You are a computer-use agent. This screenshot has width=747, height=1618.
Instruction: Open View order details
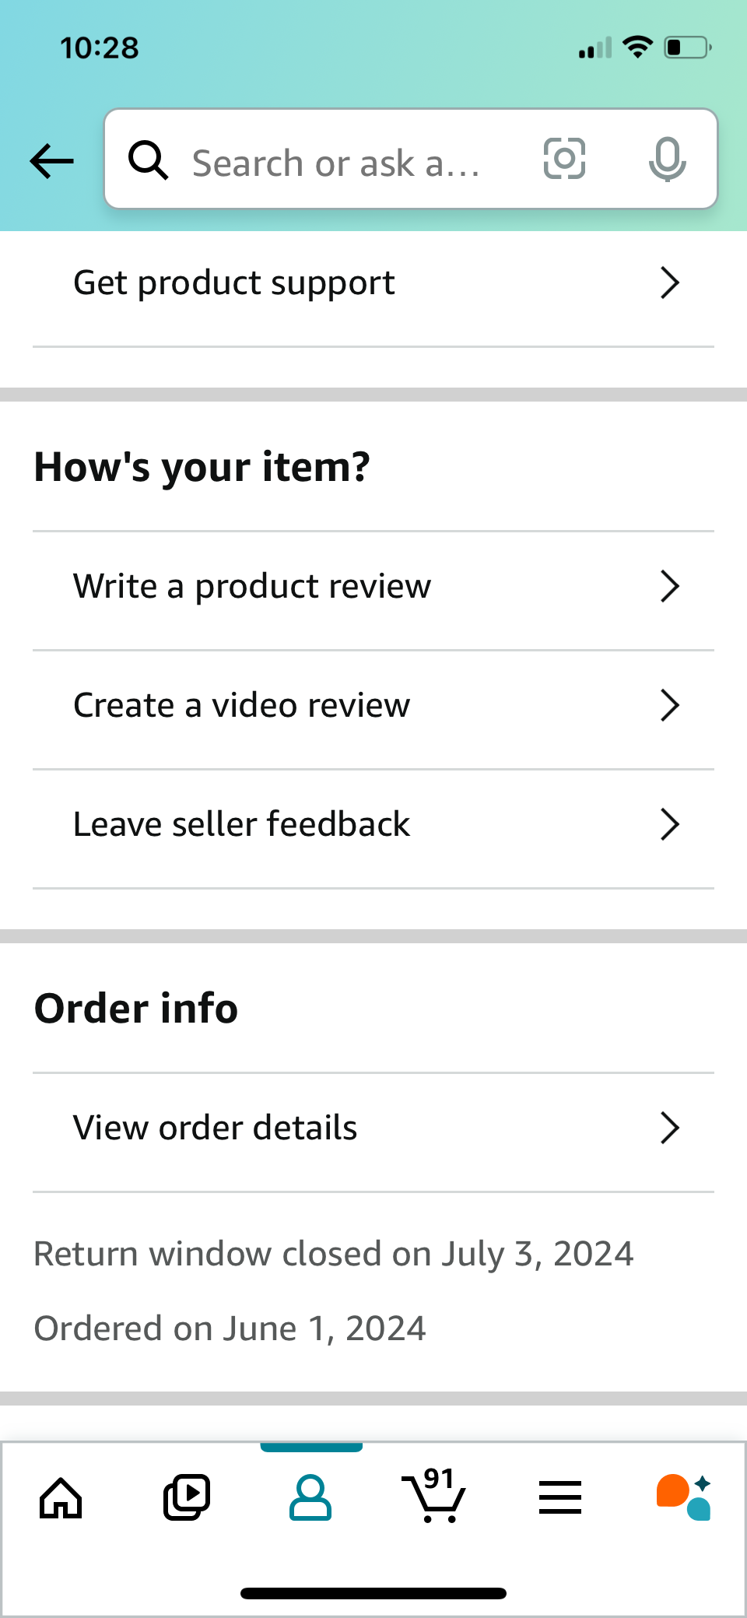point(216,1128)
